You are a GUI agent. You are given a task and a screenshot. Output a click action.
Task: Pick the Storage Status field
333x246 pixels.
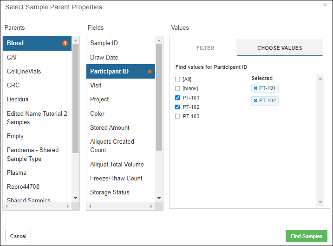(110, 193)
